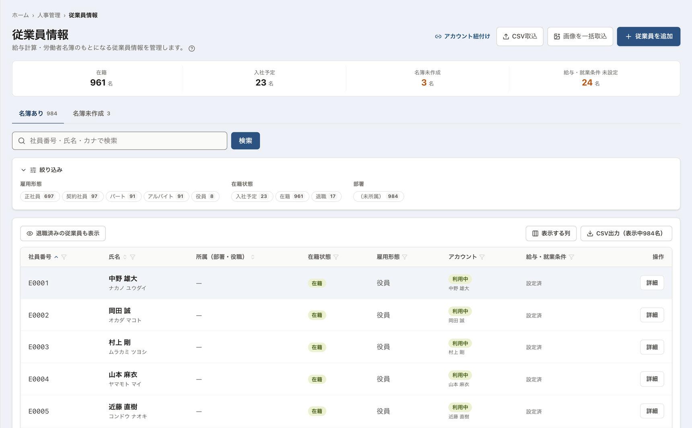This screenshot has width=692, height=428.
Task: Go to 人事管理 breadcrumb
Action: point(49,15)
